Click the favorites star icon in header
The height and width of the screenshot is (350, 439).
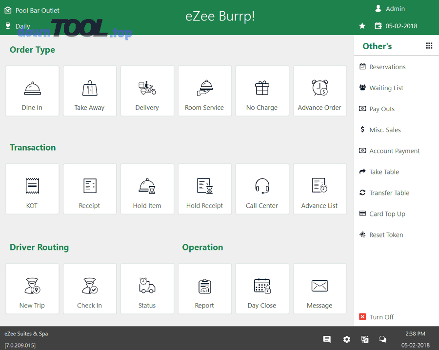(362, 26)
